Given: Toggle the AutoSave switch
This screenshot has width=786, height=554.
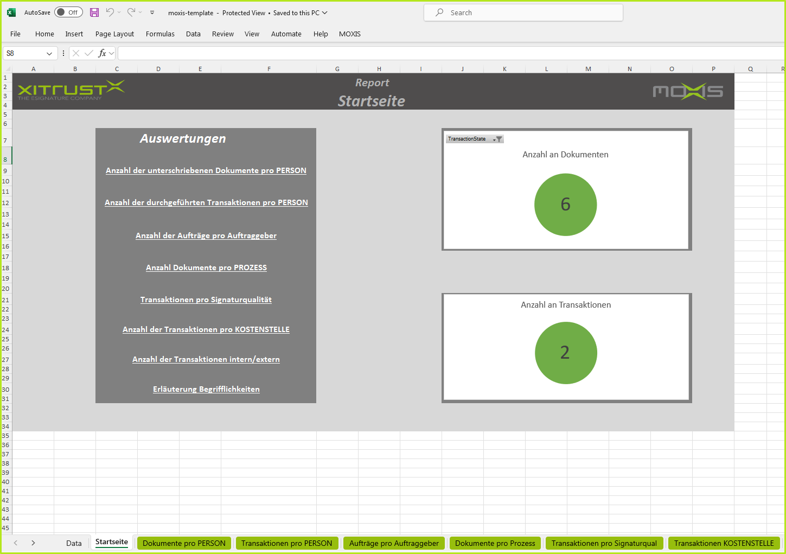Looking at the screenshot, I should (68, 12).
